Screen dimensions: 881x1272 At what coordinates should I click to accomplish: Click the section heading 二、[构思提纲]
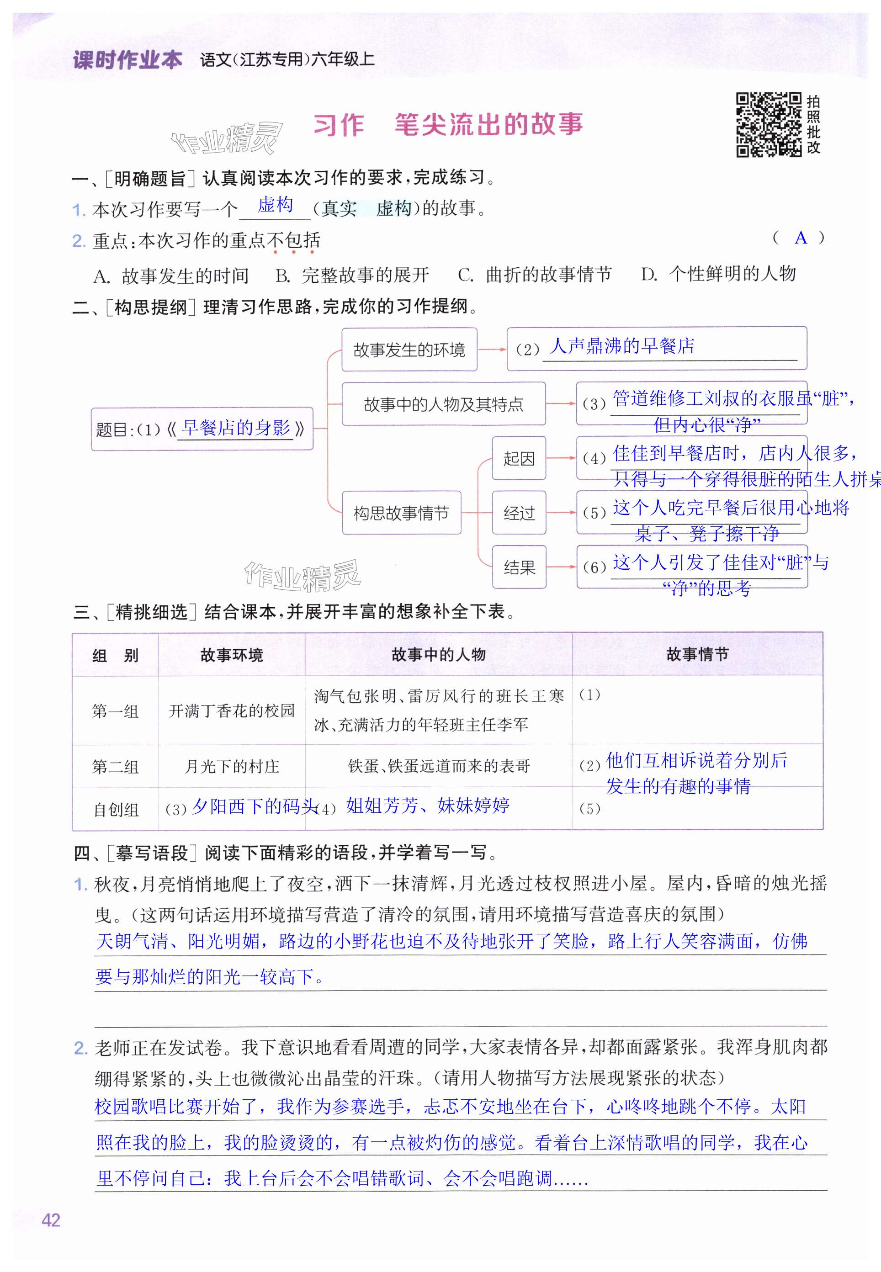(x=134, y=307)
